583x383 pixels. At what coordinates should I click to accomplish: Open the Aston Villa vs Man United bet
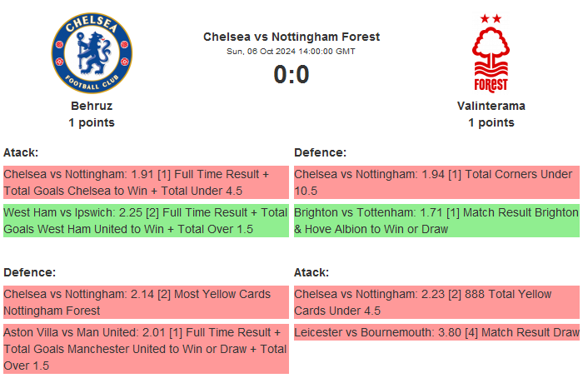click(x=146, y=349)
